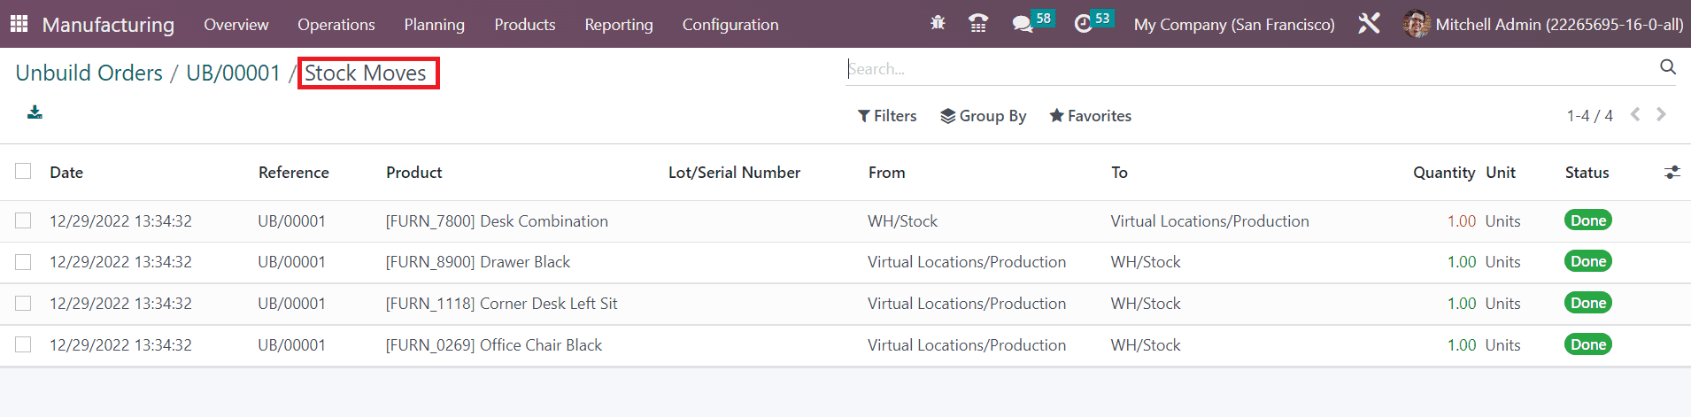
Task: Click the export download icon
Action: pos(35,112)
